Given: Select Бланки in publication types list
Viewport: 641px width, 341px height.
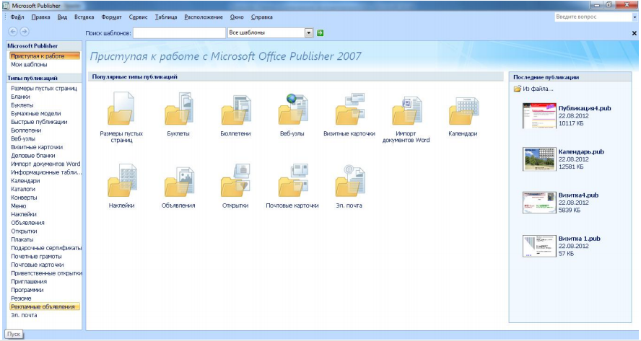Looking at the screenshot, I should (20, 97).
